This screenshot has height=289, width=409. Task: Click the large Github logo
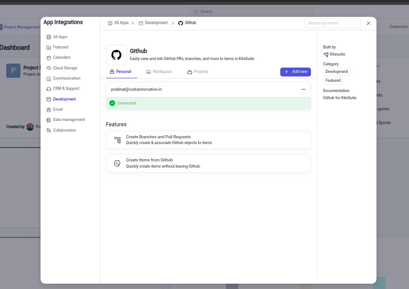pyautogui.click(x=116, y=55)
